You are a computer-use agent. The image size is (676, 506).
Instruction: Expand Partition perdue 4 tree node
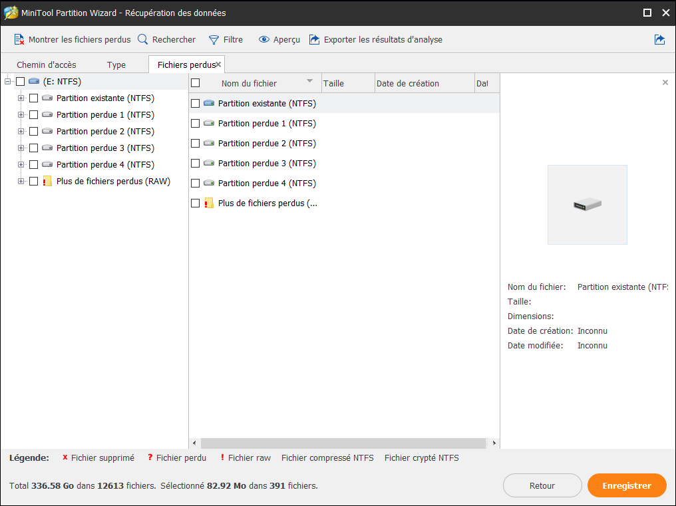21,165
